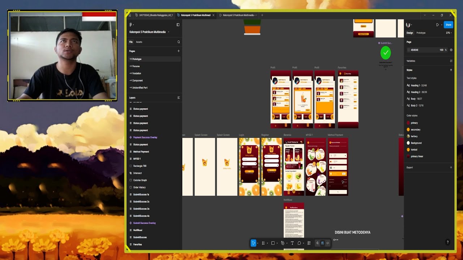Expand the Frame tool options arrow
The image size is (463, 260).
(267, 243)
